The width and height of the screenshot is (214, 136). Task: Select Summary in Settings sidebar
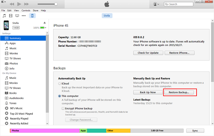coord(23,38)
